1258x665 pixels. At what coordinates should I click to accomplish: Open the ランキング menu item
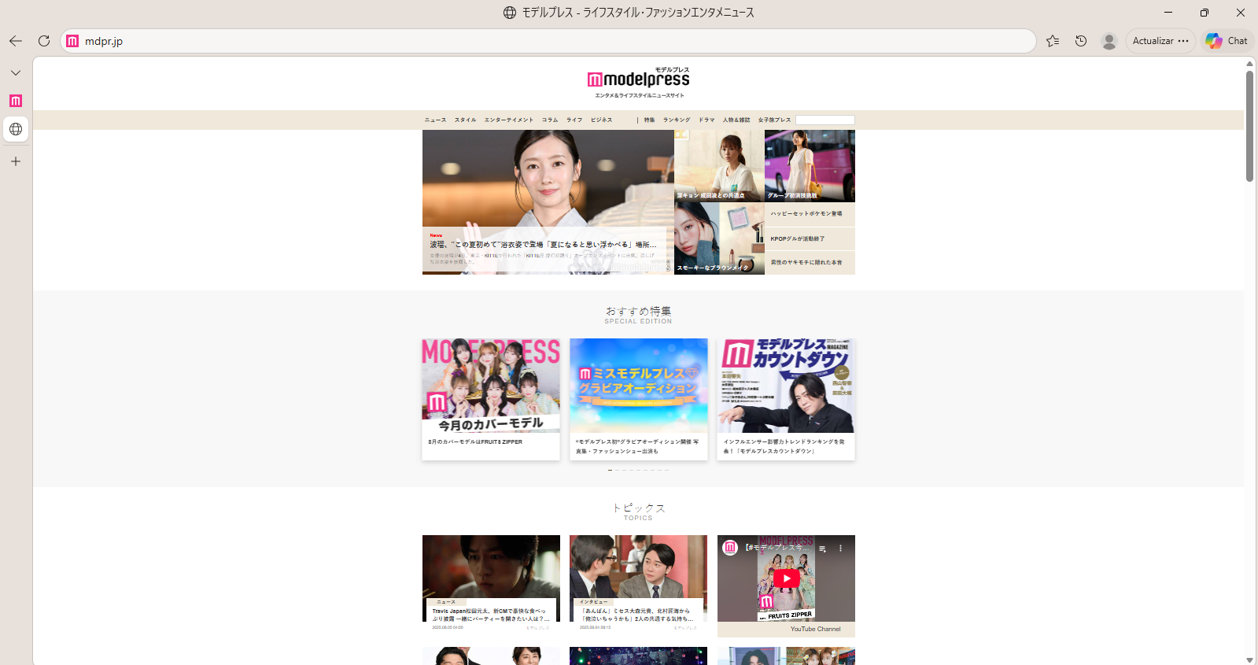tap(677, 120)
